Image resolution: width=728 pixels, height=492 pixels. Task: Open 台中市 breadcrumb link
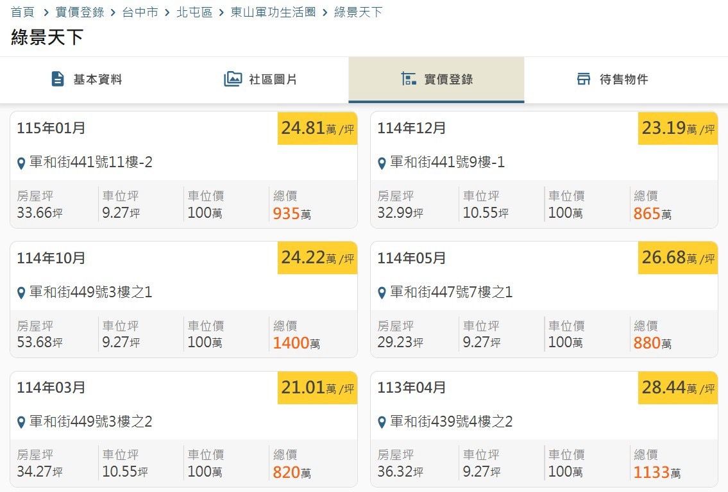pos(140,12)
